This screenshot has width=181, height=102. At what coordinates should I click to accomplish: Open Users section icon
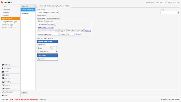click(3, 95)
